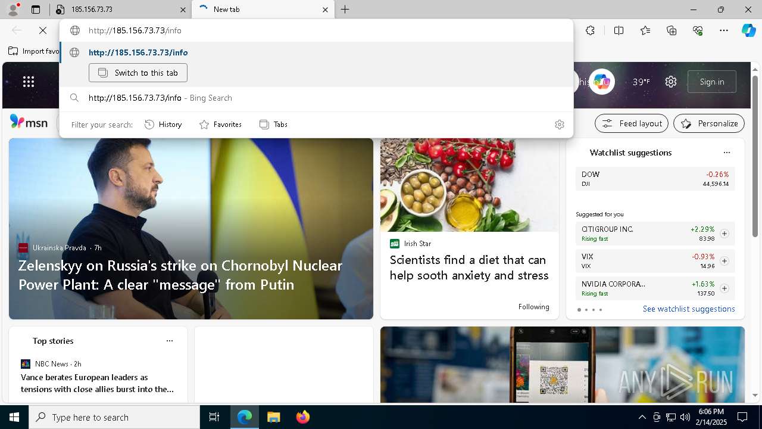
Task: Select the New tab tab
Action: coord(263,10)
